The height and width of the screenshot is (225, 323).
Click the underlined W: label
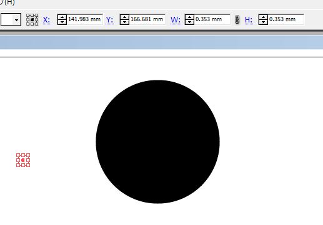point(176,20)
